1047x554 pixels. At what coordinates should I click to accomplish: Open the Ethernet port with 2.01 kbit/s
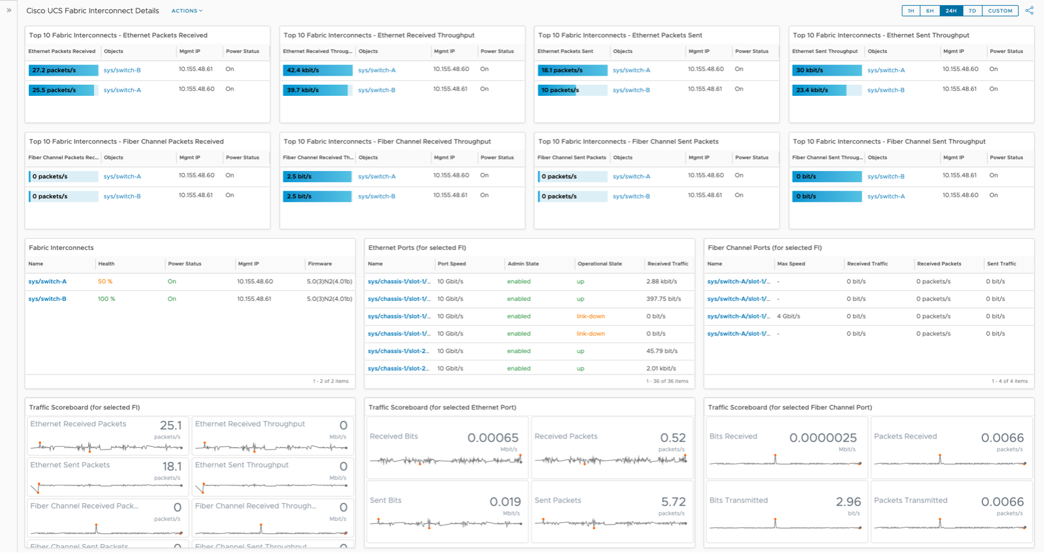click(x=399, y=369)
